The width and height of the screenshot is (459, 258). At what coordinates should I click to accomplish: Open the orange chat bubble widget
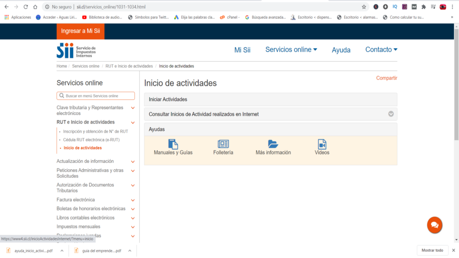point(434,225)
